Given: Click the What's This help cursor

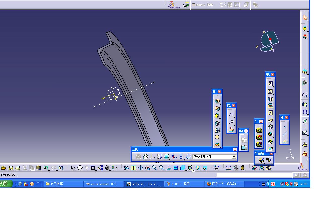Looking at the screenshot, I should [x=61, y=168].
